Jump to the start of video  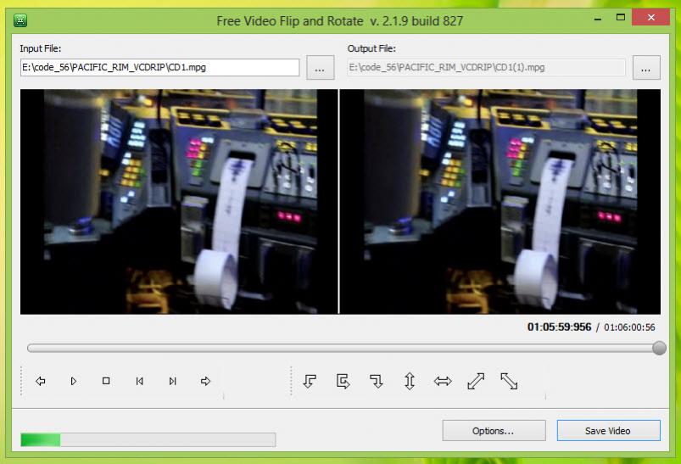tap(139, 381)
